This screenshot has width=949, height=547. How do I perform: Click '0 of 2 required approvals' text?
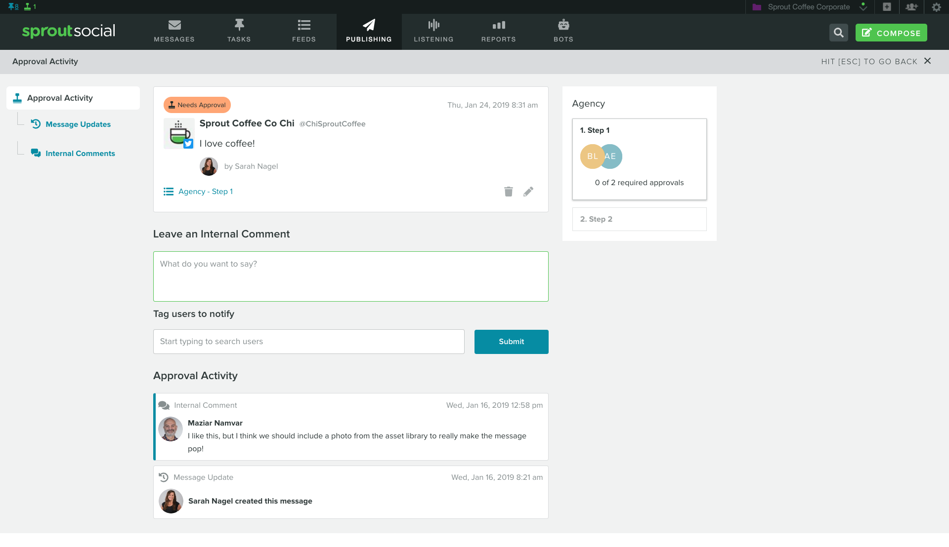point(639,183)
